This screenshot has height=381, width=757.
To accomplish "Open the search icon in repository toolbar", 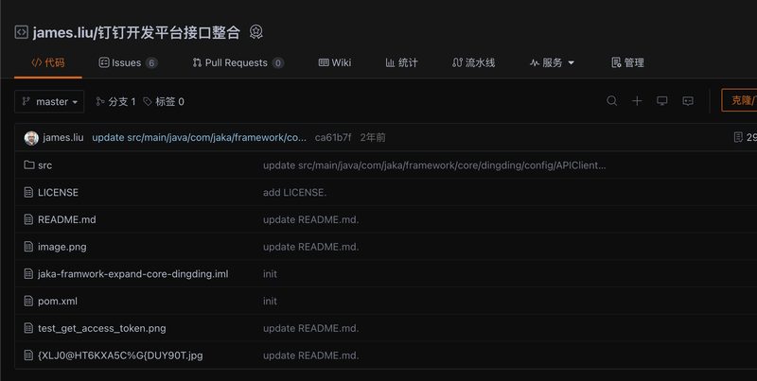I will (x=611, y=101).
